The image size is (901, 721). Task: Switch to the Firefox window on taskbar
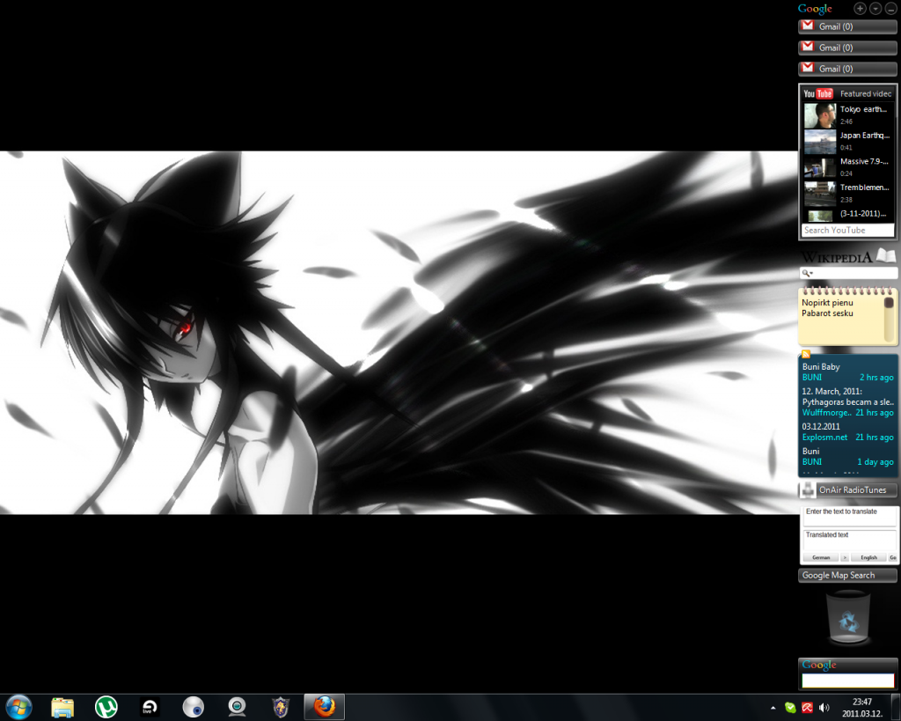click(324, 707)
